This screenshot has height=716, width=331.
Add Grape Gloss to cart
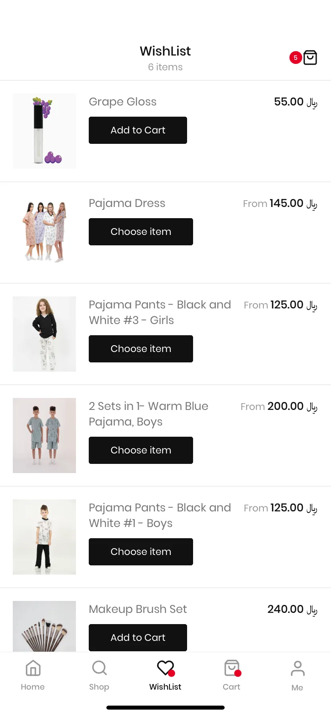click(x=138, y=130)
